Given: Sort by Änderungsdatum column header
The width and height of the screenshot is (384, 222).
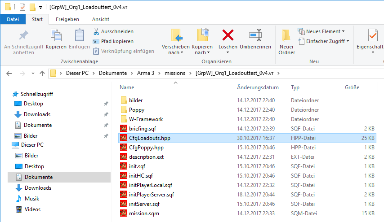Looking at the screenshot, I should tap(258, 87).
